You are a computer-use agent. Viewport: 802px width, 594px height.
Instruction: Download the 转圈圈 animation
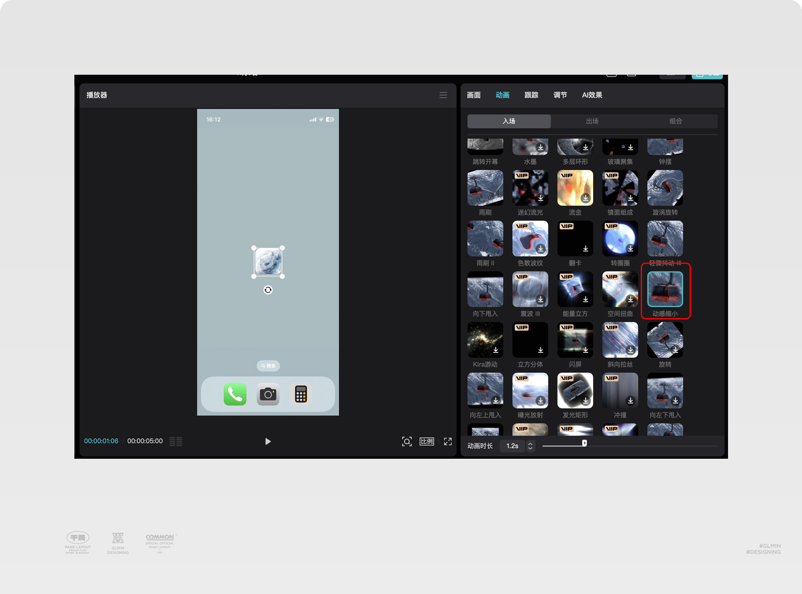tap(631, 248)
